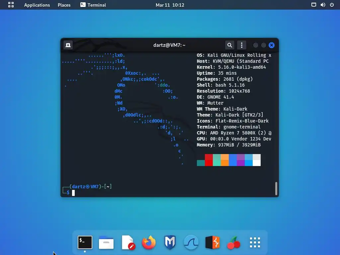Viewport: 340px width, 255px height.
Task: Click the Theme: Kali-Dark [GTK2/3] line
Action: (230, 115)
